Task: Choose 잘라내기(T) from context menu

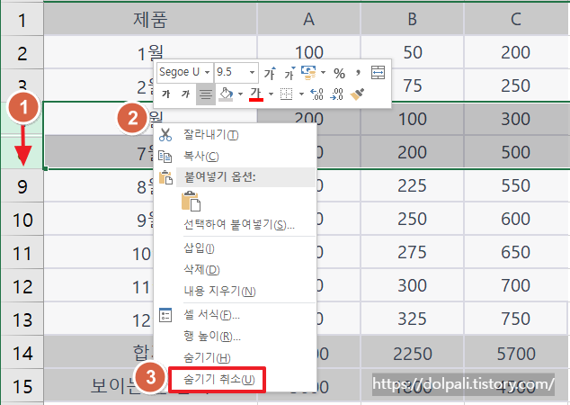Action: point(236,135)
